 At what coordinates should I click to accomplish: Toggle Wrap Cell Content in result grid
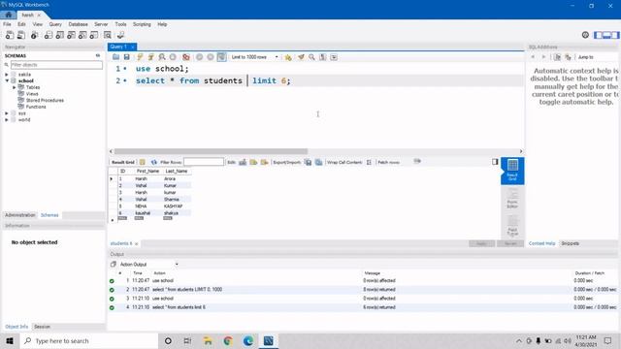coord(369,162)
